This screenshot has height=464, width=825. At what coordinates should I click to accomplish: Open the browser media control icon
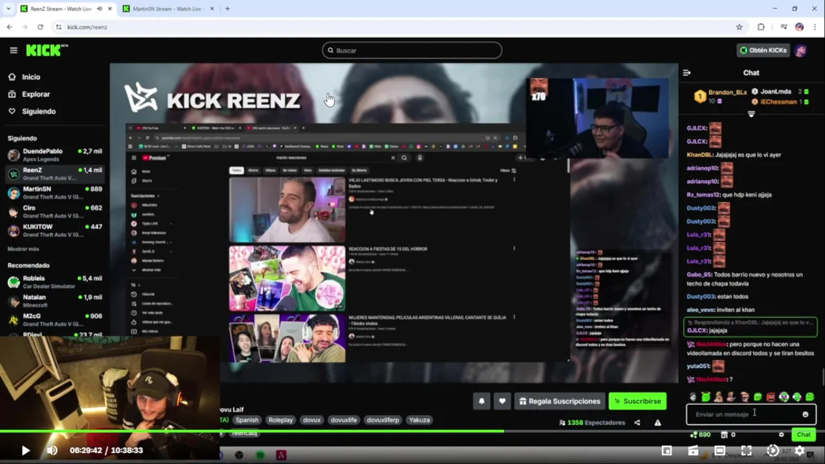point(784,27)
